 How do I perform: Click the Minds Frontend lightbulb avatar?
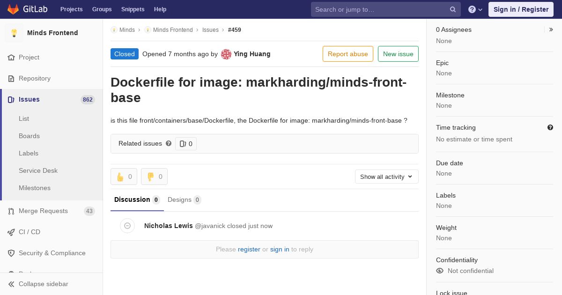pyautogui.click(x=14, y=33)
